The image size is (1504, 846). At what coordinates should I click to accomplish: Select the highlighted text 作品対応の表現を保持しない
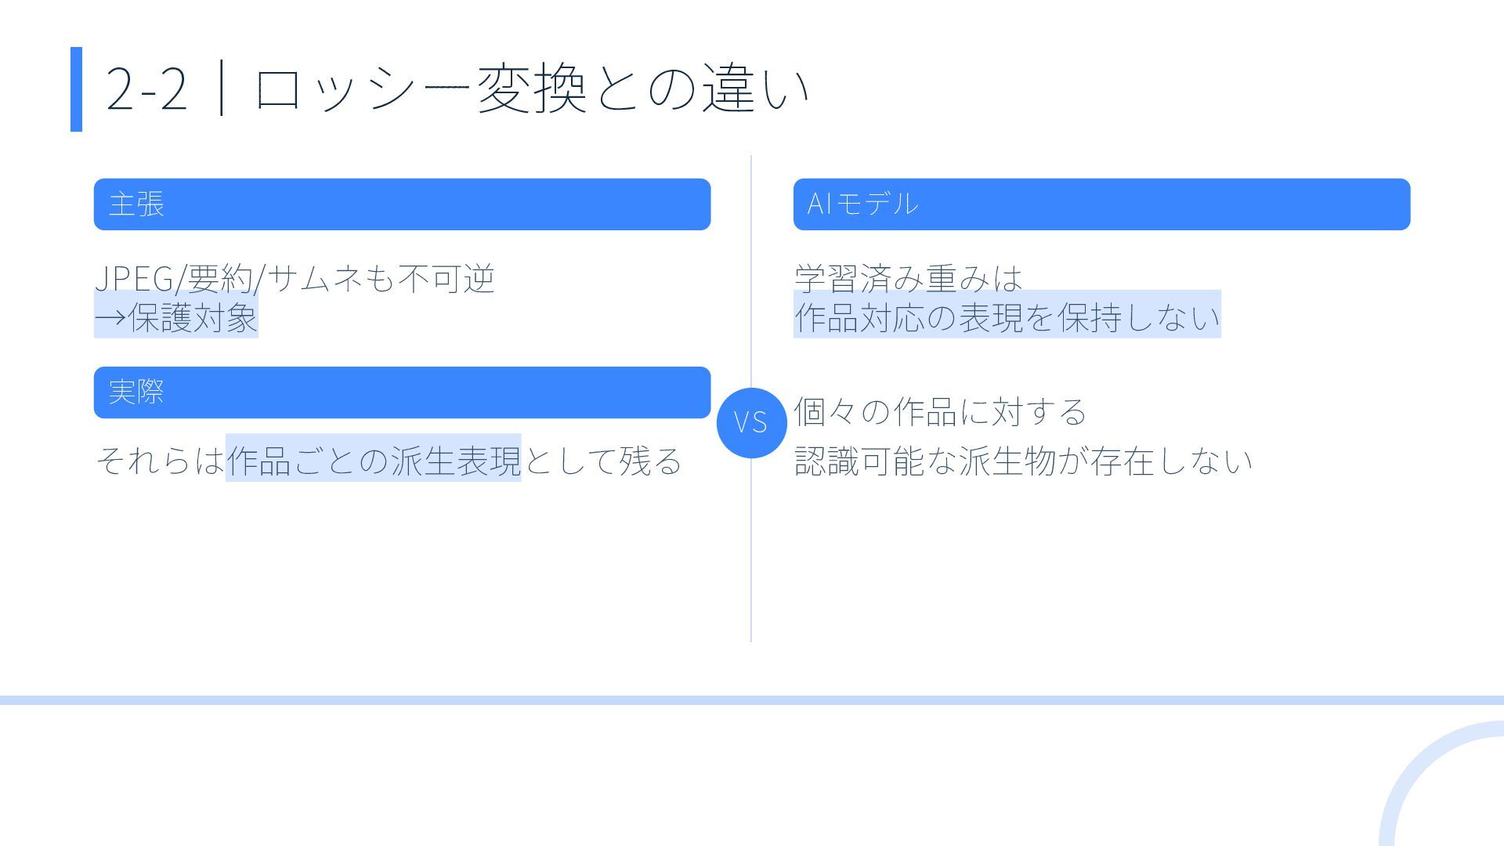1007,317
